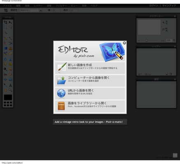Select the Lasso tool
Viewport: 180px width, 164px height.
coord(10,27)
